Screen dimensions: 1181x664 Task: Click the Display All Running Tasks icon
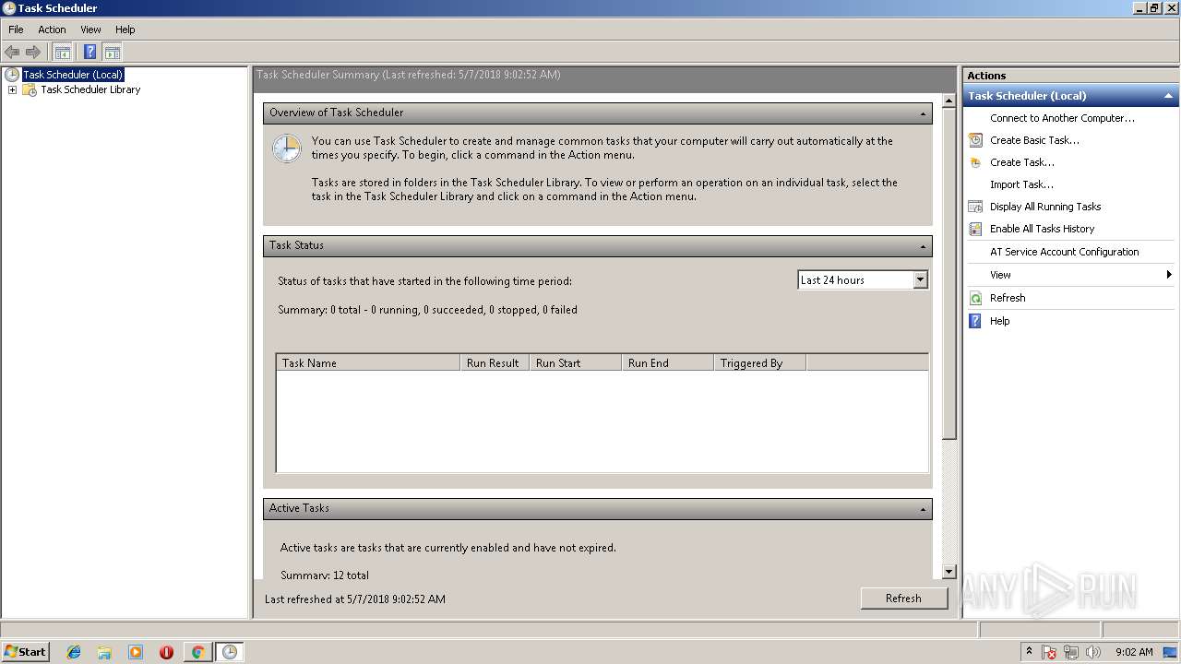click(975, 207)
